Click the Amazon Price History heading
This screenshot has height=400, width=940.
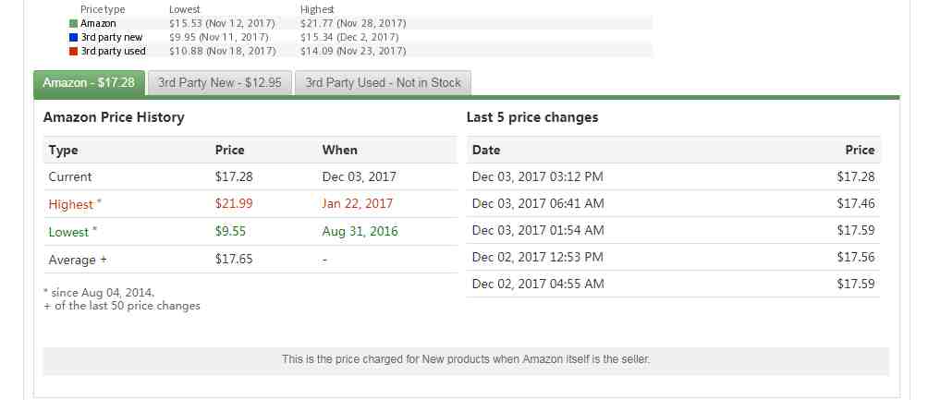point(114,117)
